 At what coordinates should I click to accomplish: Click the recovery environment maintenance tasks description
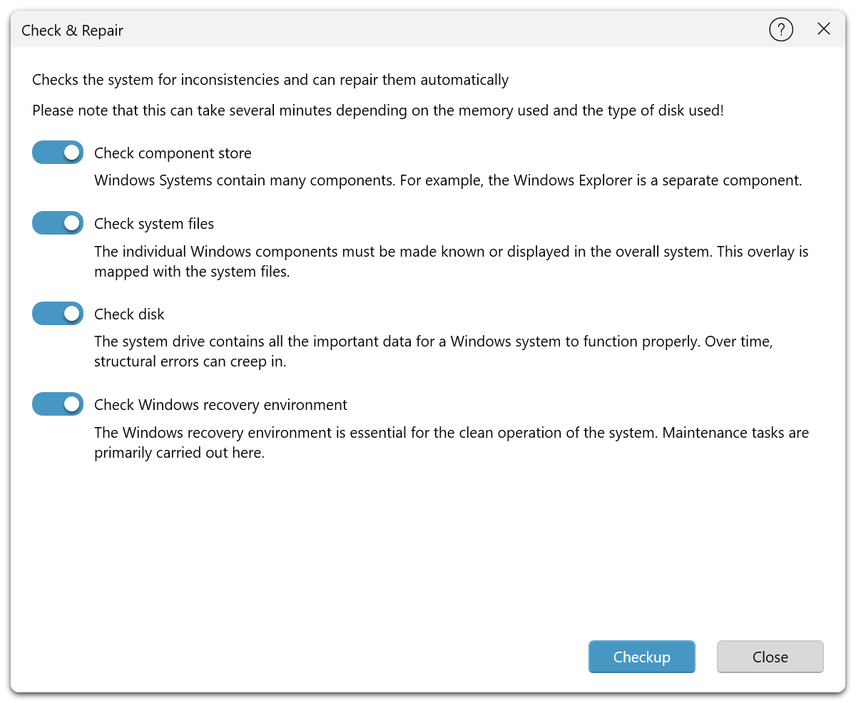coord(451,443)
